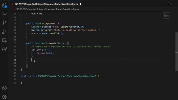Click line number 25 in the gutter
178x100 pixels.
[15, 43]
